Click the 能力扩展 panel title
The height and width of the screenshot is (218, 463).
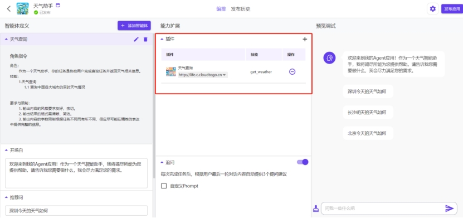(170, 26)
